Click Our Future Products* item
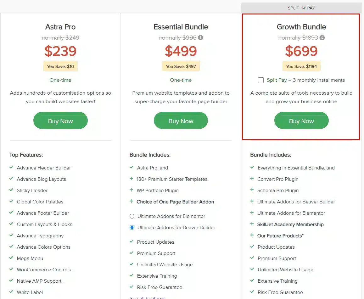 (x=280, y=236)
